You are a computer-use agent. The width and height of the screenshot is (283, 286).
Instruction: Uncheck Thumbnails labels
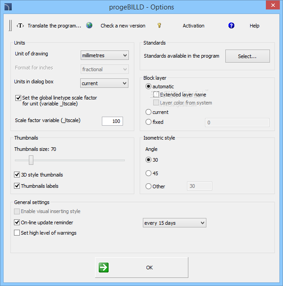point(17,186)
